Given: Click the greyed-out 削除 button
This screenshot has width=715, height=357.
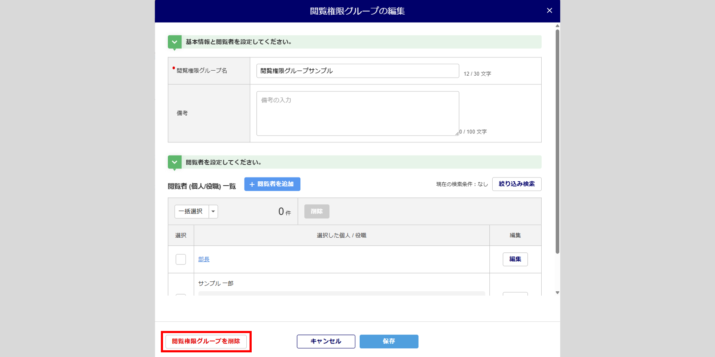Looking at the screenshot, I should pos(317,212).
